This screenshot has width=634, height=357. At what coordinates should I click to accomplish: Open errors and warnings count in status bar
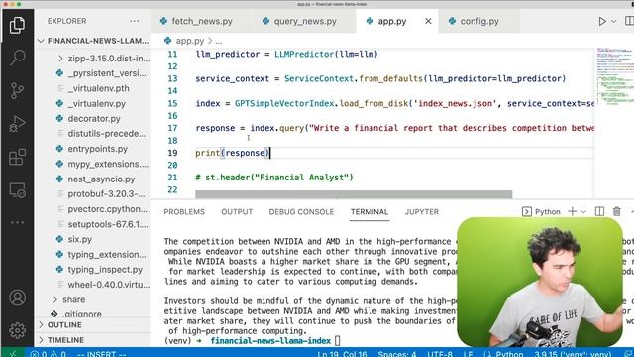[x=48, y=354]
